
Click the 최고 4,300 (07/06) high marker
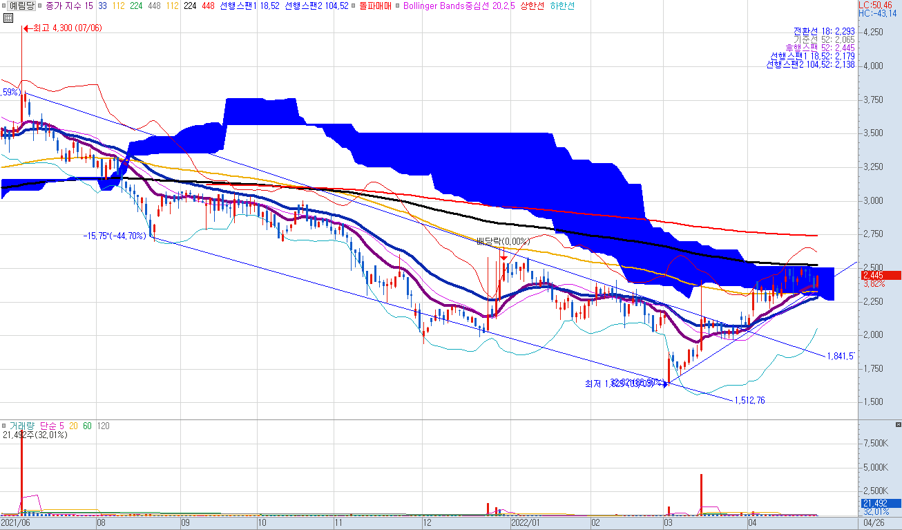[x=63, y=28]
